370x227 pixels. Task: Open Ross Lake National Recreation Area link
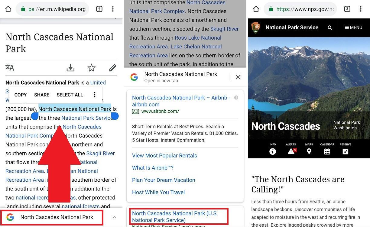[x=175, y=42]
